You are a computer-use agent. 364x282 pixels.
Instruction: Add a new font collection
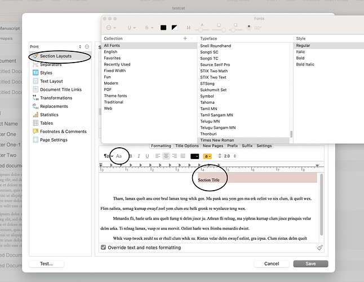tap(185, 38)
